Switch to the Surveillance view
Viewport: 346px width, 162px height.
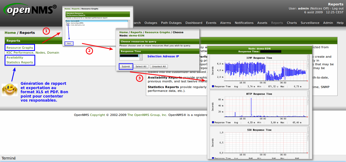pos(310,23)
